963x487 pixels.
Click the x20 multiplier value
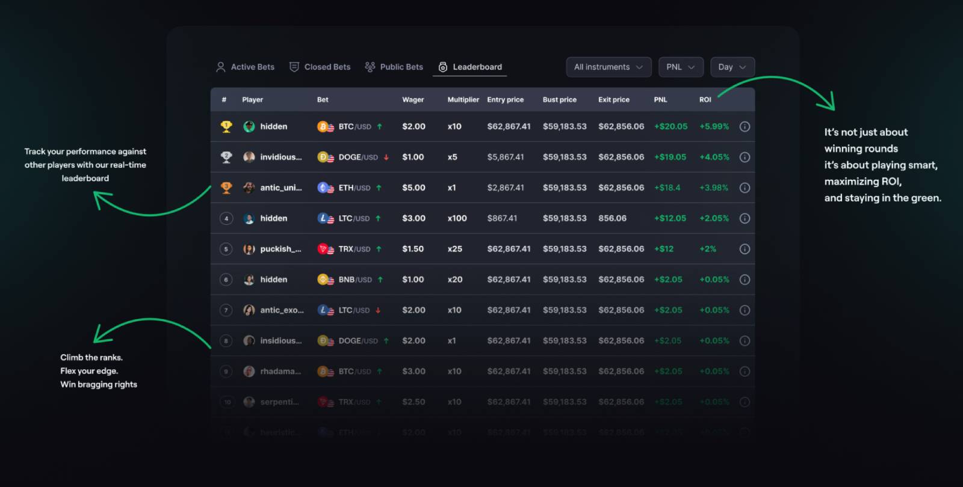[455, 280]
